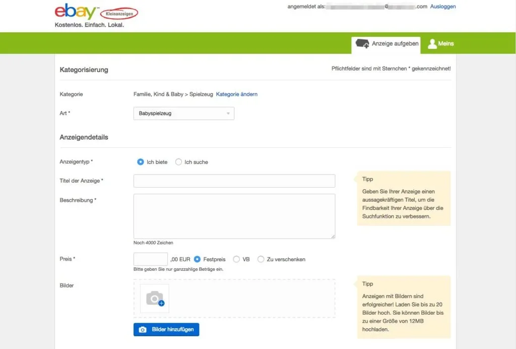Click the Meins profile person icon
Viewport: 516px width, 349px height.
coord(432,44)
